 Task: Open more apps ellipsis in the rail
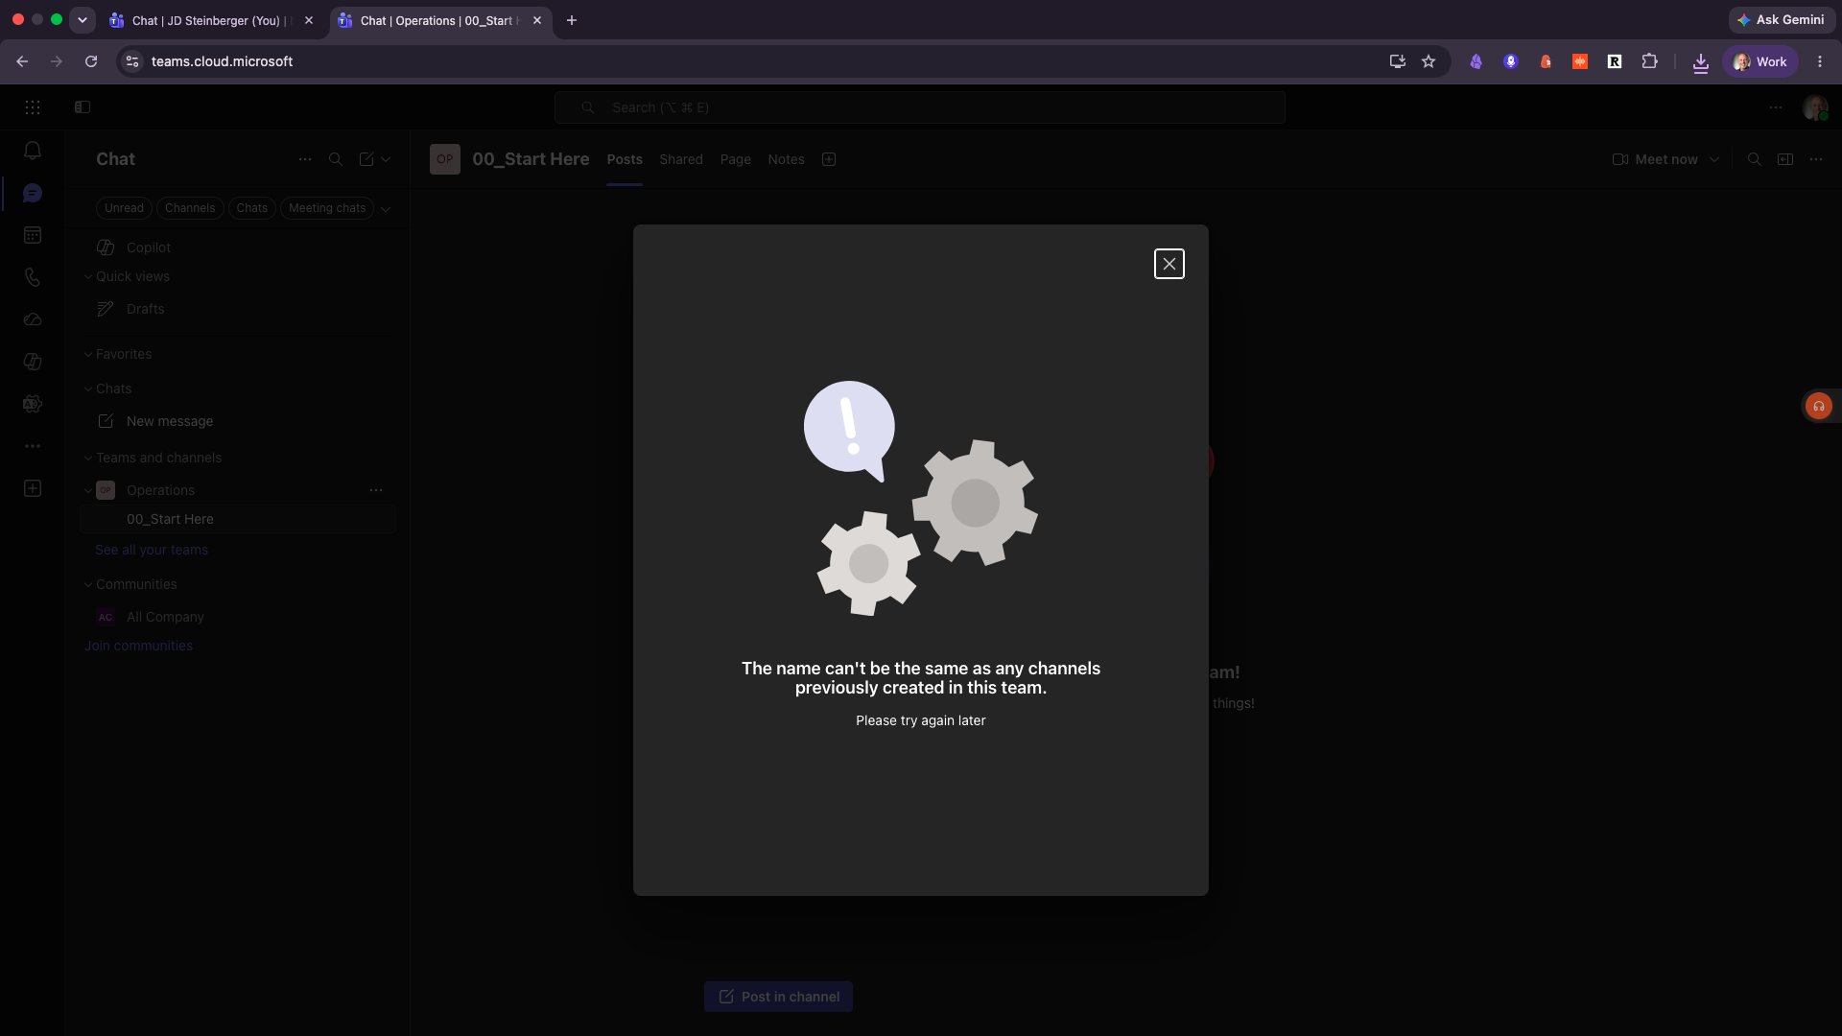(33, 446)
